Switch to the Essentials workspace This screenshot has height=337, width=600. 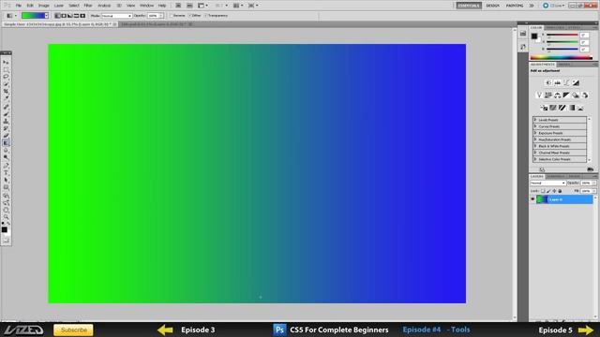click(469, 6)
